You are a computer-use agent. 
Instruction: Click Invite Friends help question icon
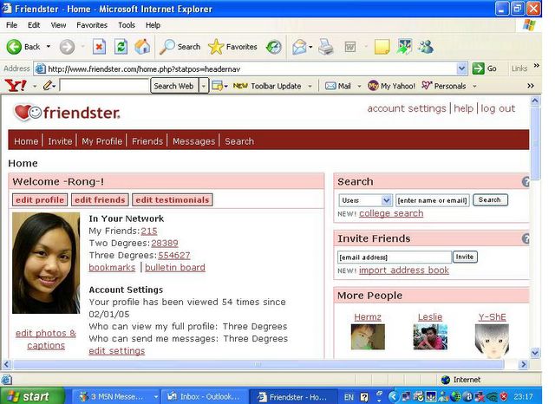click(x=526, y=238)
